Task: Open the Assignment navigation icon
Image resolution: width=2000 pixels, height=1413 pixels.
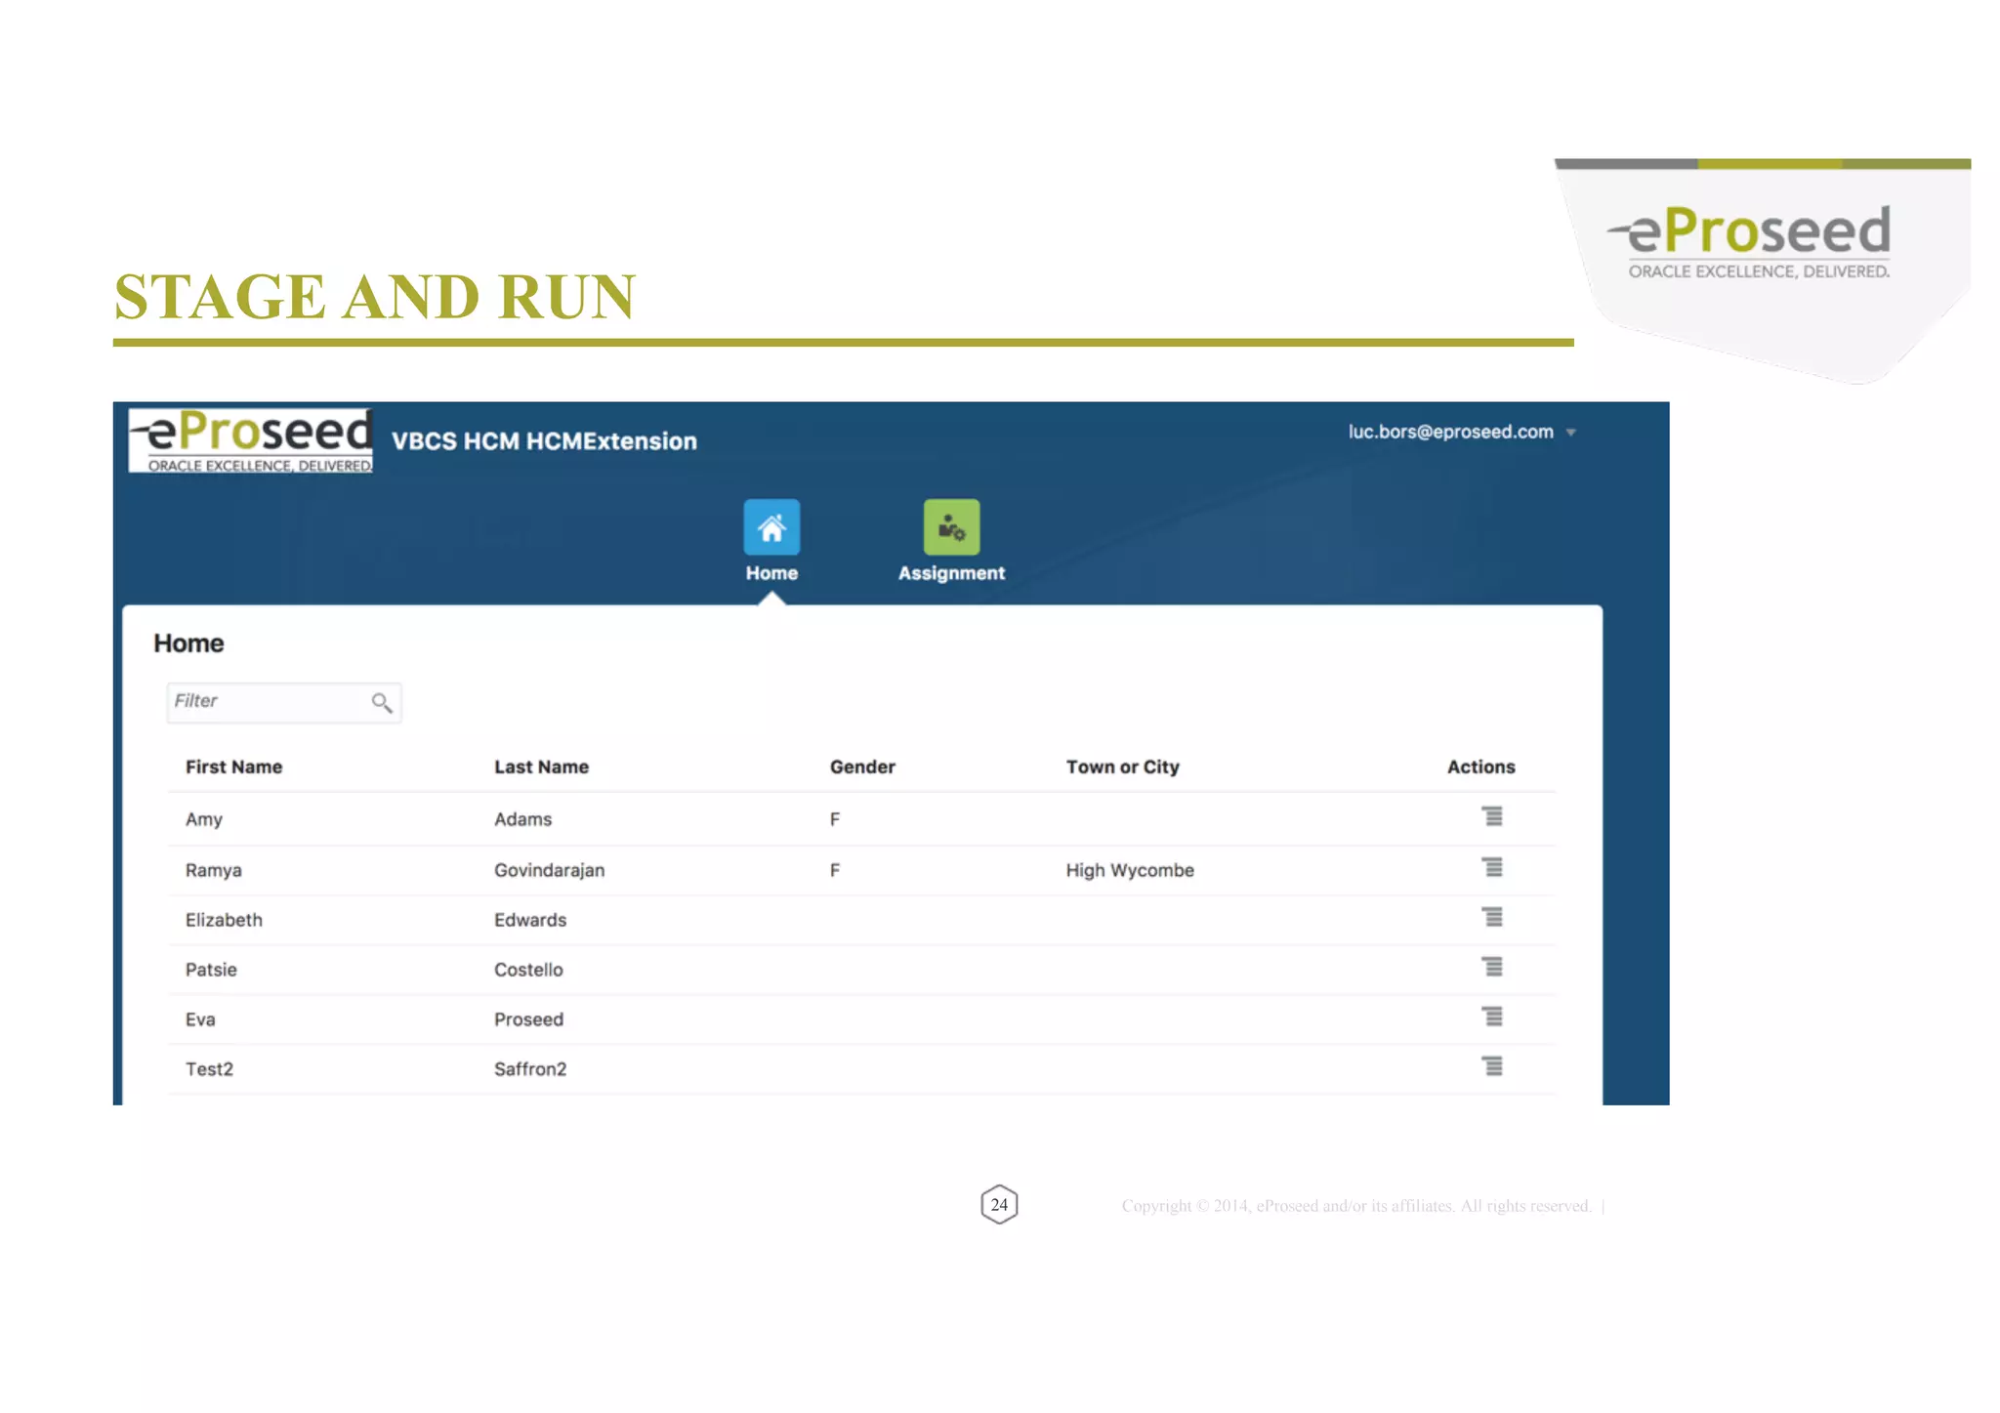Action: click(x=951, y=527)
